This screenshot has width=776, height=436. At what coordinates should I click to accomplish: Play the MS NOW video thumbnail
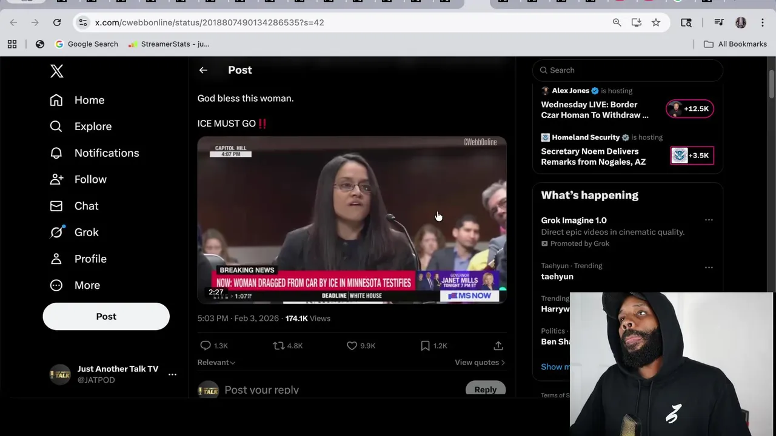pyautogui.click(x=352, y=219)
